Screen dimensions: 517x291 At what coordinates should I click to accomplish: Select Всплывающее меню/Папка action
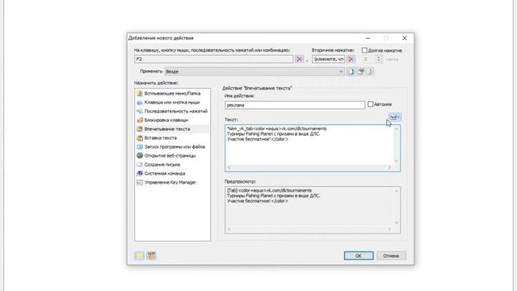[172, 94]
